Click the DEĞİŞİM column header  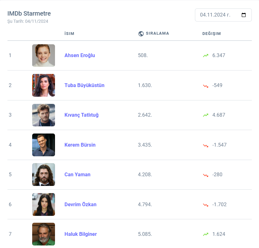(x=212, y=34)
